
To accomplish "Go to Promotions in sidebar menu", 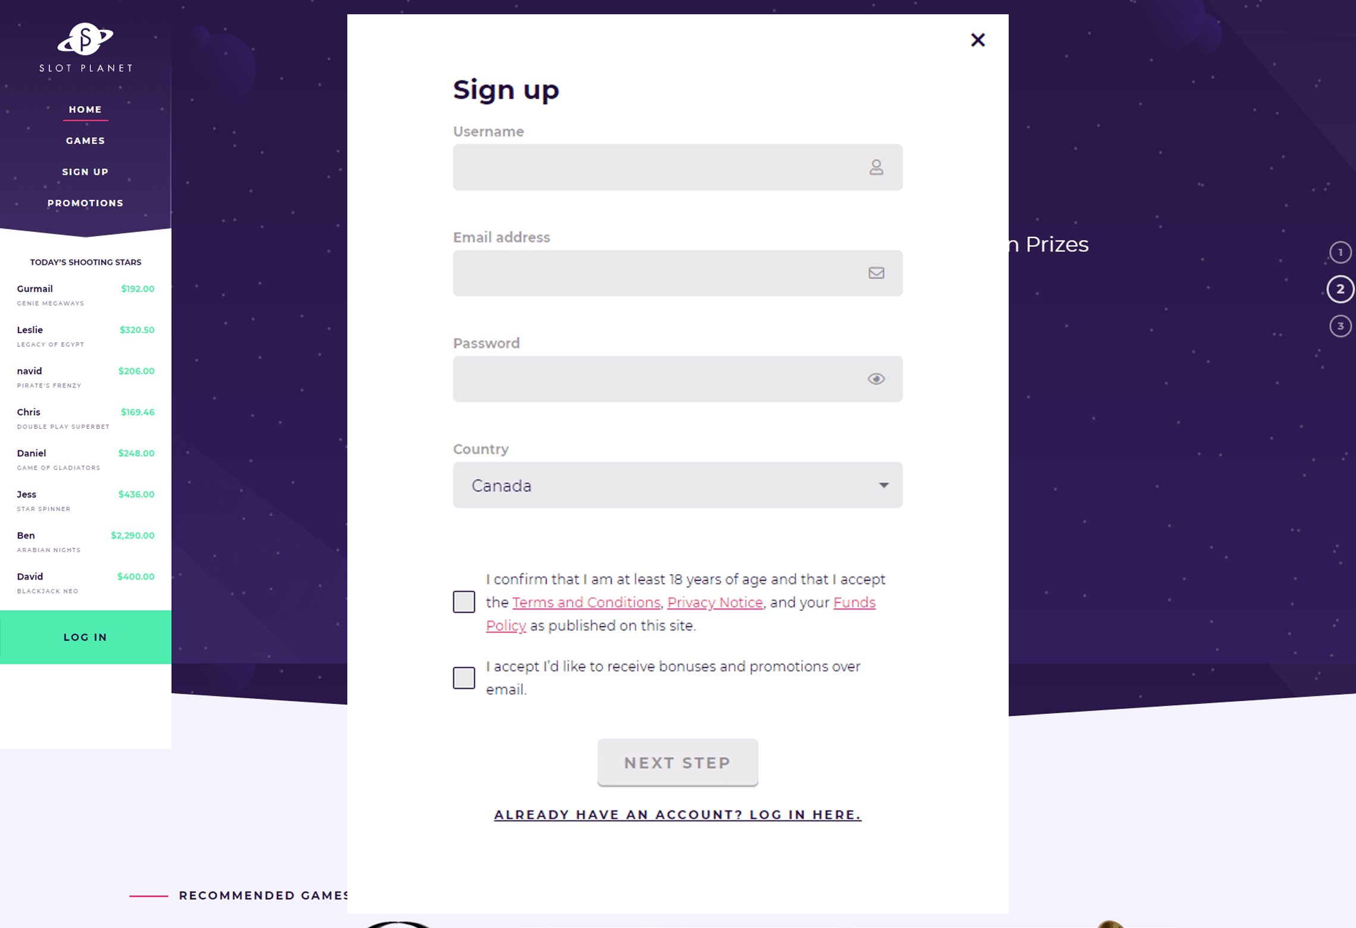I will 86,203.
